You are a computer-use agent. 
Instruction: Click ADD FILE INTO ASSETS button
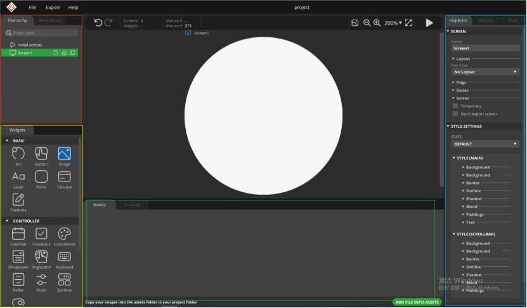(417, 302)
